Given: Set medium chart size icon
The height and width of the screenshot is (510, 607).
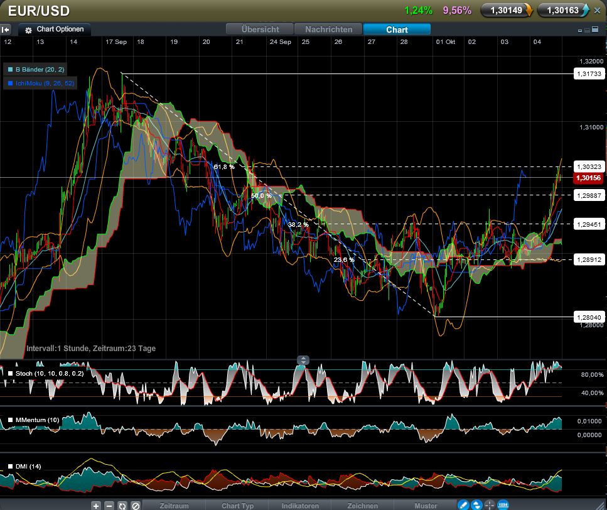Looking at the screenshot, I should 587,30.
